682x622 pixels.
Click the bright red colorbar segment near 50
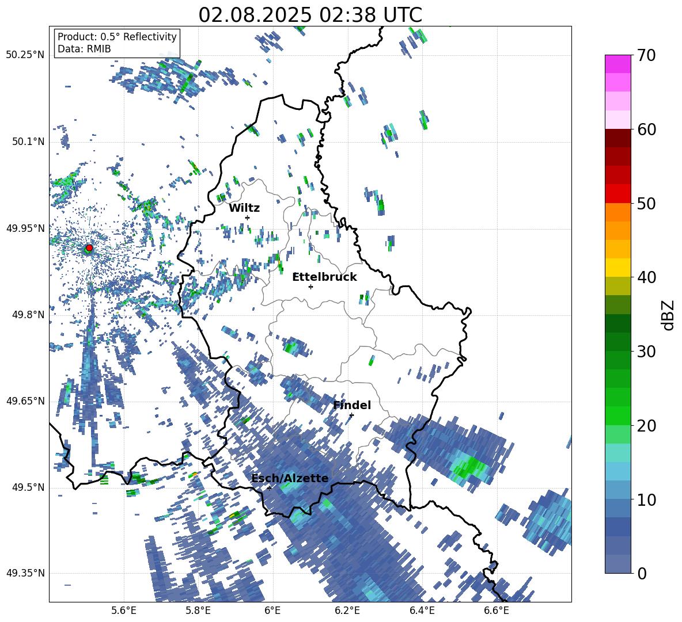[618, 193]
